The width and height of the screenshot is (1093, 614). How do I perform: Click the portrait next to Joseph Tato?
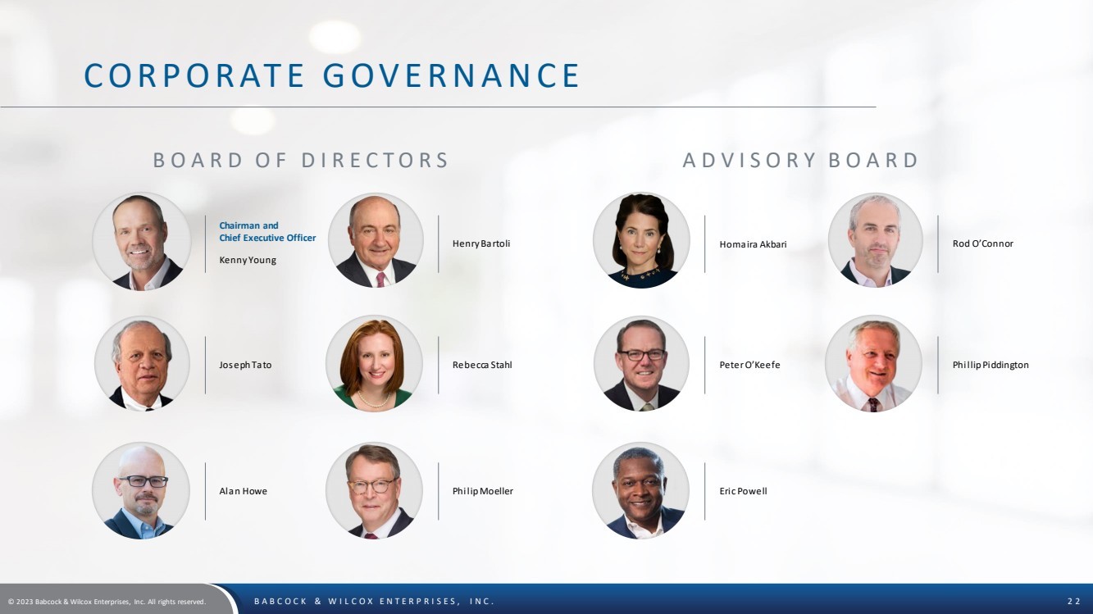coord(142,363)
